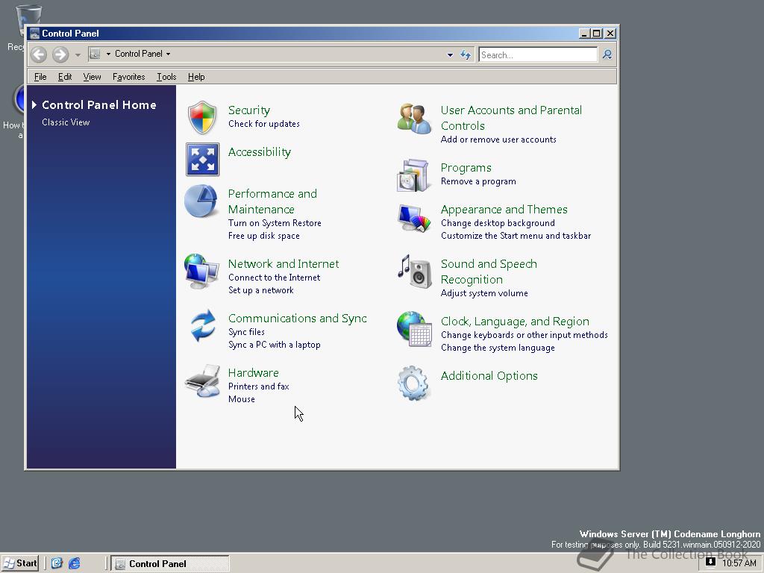Open the View menu
Viewport: 764px width, 573px height.
[92, 77]
